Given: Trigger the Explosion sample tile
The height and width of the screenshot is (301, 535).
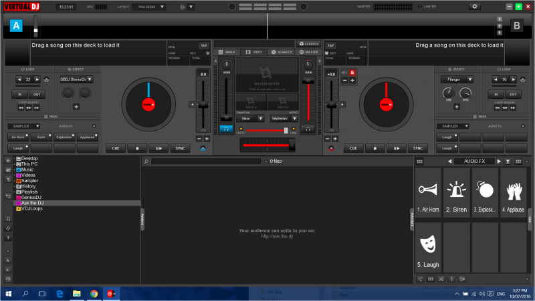Looking at the screenshot, I should tap(485, 194).
